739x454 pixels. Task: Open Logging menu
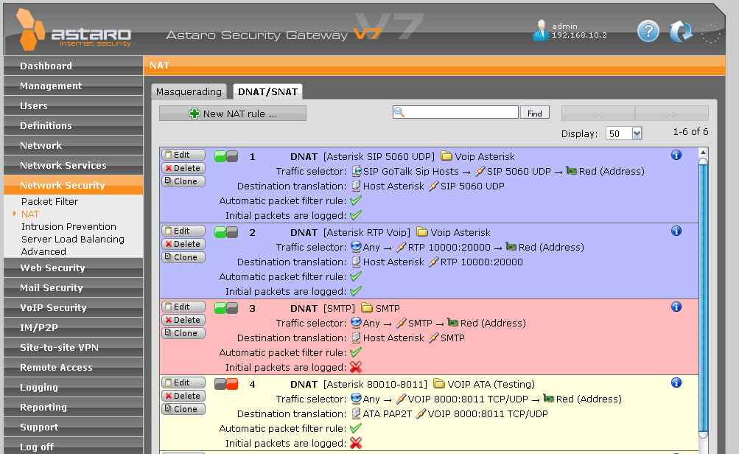(x=74, y=387)
